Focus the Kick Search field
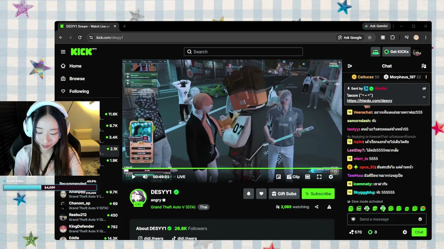This screenshot has width=444, height=249. pyautogui.click(x=243, y=52)
